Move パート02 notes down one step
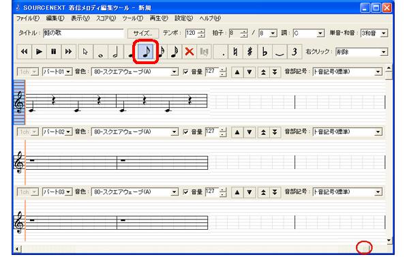This screenshot has height=257, width=409. coord(249,132)
